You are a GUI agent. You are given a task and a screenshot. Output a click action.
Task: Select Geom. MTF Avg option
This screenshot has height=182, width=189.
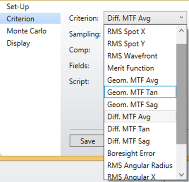[x=140, y=80]
